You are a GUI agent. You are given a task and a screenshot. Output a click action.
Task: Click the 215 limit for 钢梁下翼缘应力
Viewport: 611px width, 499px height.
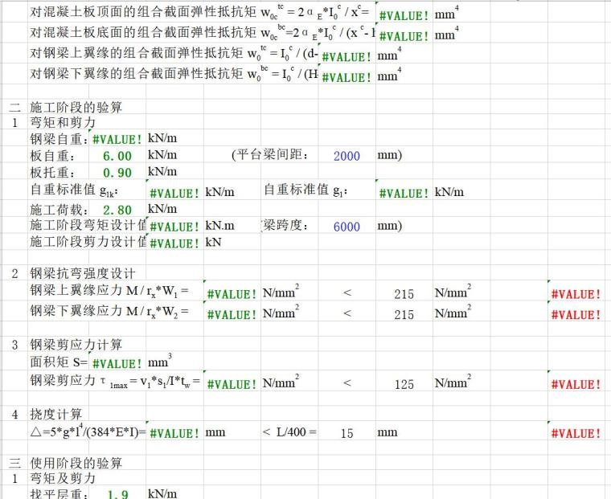(404, 315)
